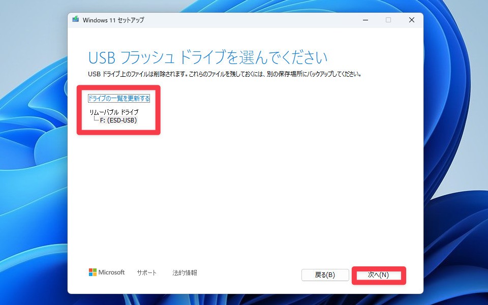
Task: Open the サポート support link
Action: (x=146, y=272)
